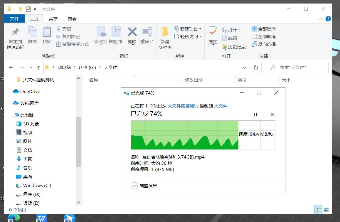Screen dimensions: 340x222
Task: Switch to the 查看 ribbon tab
Action: [72, 19]
